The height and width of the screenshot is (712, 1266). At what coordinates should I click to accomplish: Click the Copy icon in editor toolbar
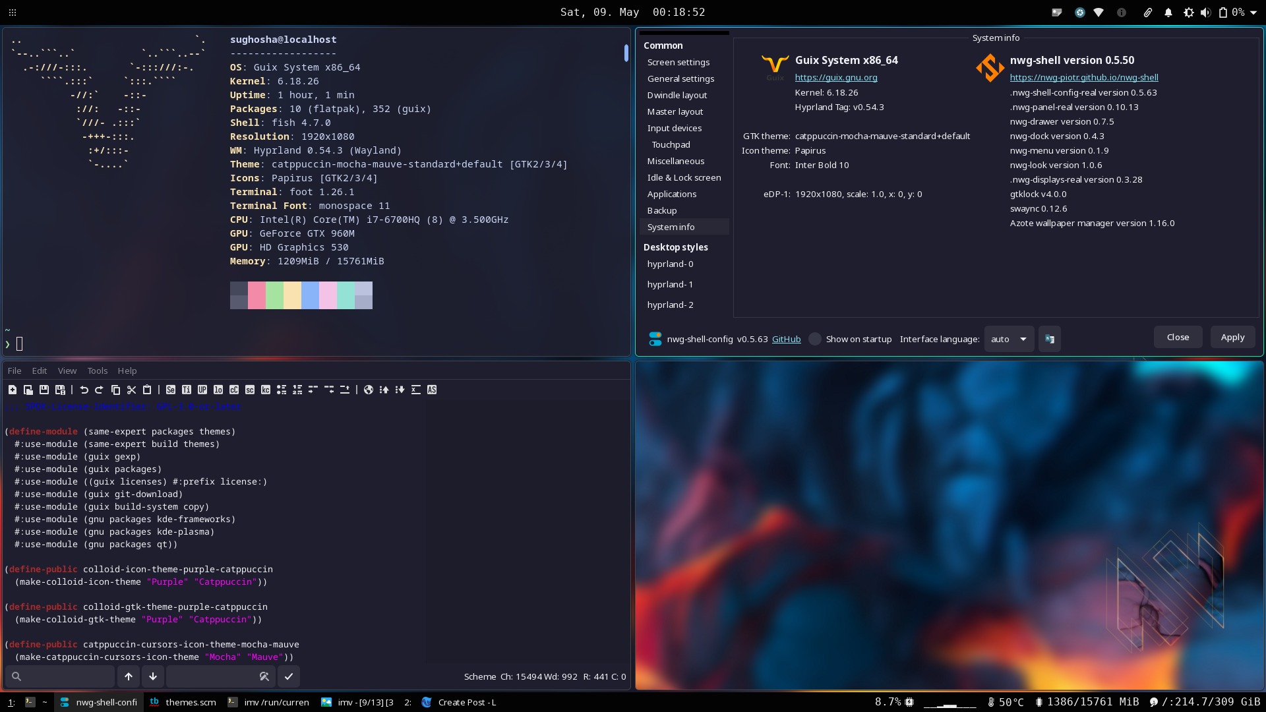click(x=115, y=390)
